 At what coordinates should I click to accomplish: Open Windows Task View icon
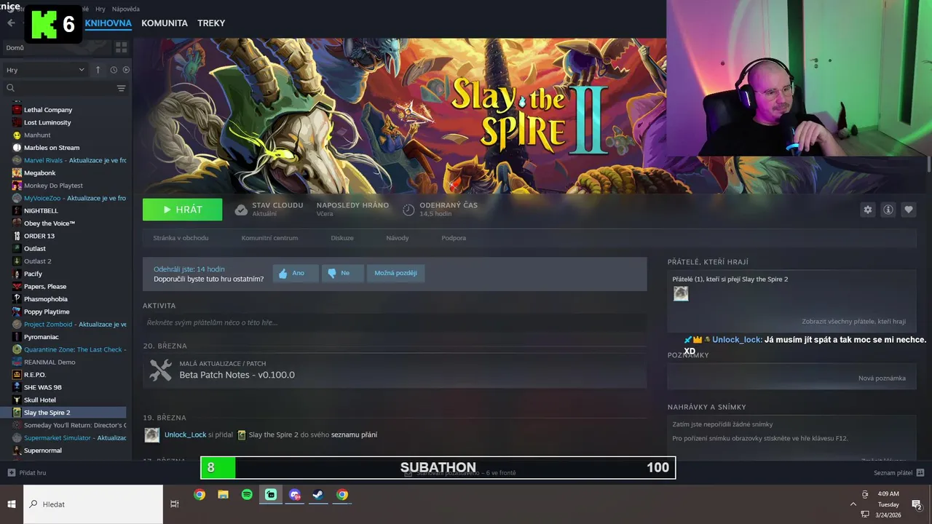(175, 504)
